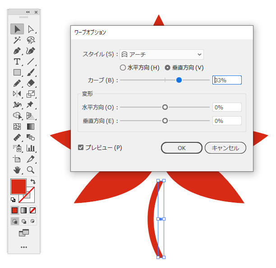Select the Blend tool
This screenshot has height=268, width=276.
(31, 137)
